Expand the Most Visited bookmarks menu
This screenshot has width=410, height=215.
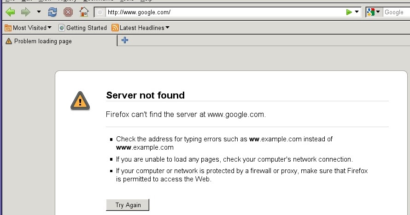28,28
